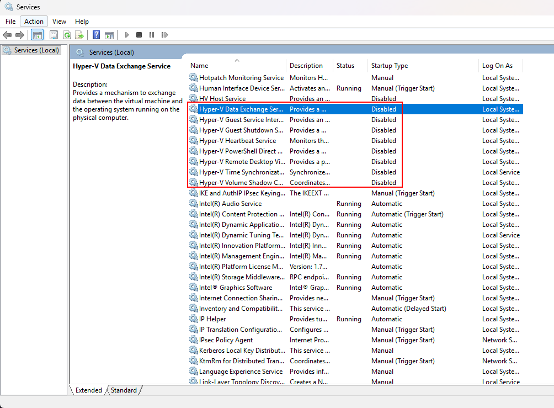554x408 pixels.
Task: Toggle Show/Hide Action Pane icon
Action: coord(109,35)
